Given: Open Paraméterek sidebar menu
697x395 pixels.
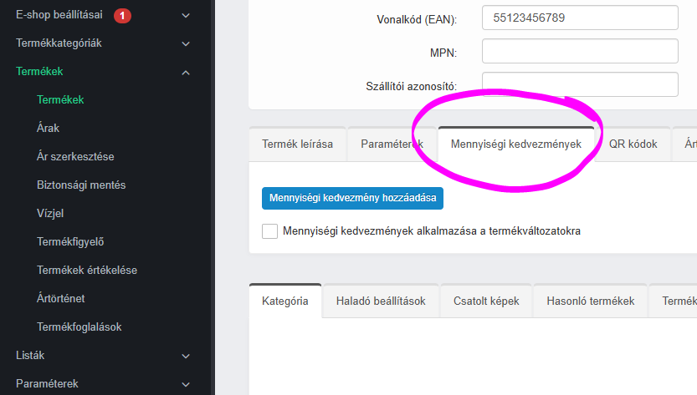Looking at the screenshot, I should click(47, 384).
